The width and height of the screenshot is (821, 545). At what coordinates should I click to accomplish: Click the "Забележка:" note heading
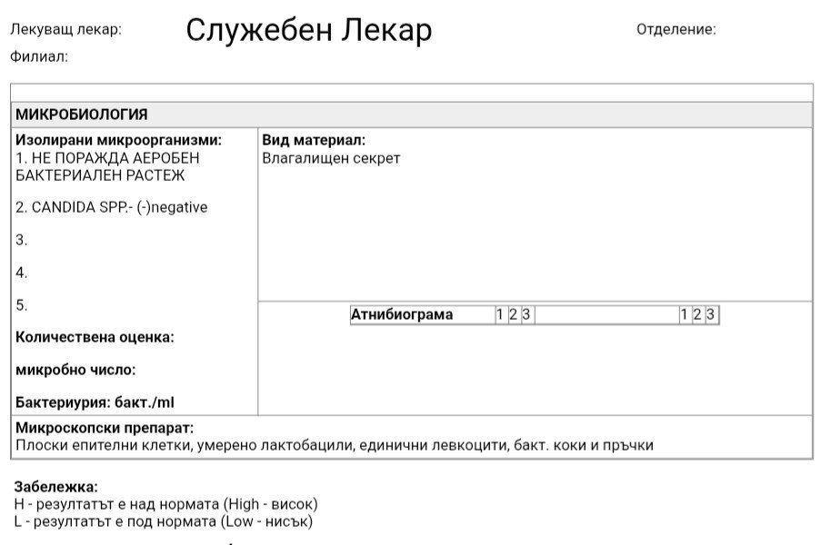(x=55, y=487)
